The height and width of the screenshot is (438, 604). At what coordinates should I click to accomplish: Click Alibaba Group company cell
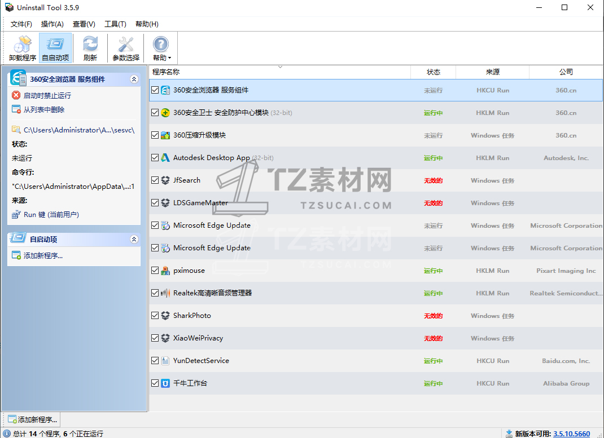(x=566, y=383)
